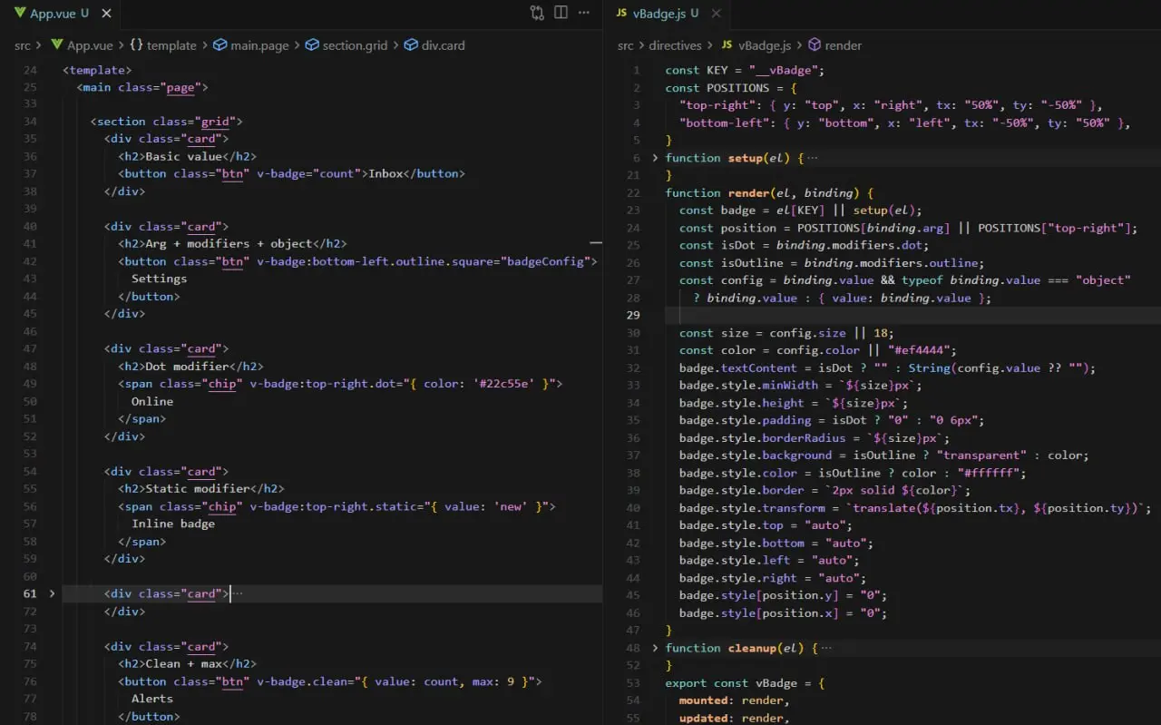Image resolution: width=1161 pixels, height=725 pixels.
Task: Select the template symbol icon in the breadcrumb
Action: click(136, 44)
